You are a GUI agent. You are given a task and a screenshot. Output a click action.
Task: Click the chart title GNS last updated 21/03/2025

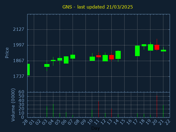pos(98,7)
